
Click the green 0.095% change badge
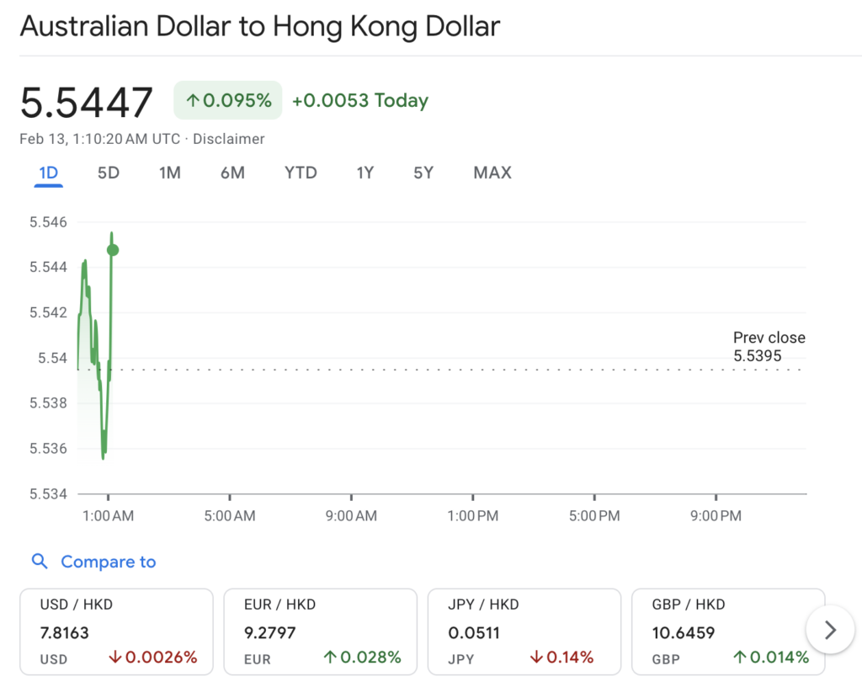228,101
